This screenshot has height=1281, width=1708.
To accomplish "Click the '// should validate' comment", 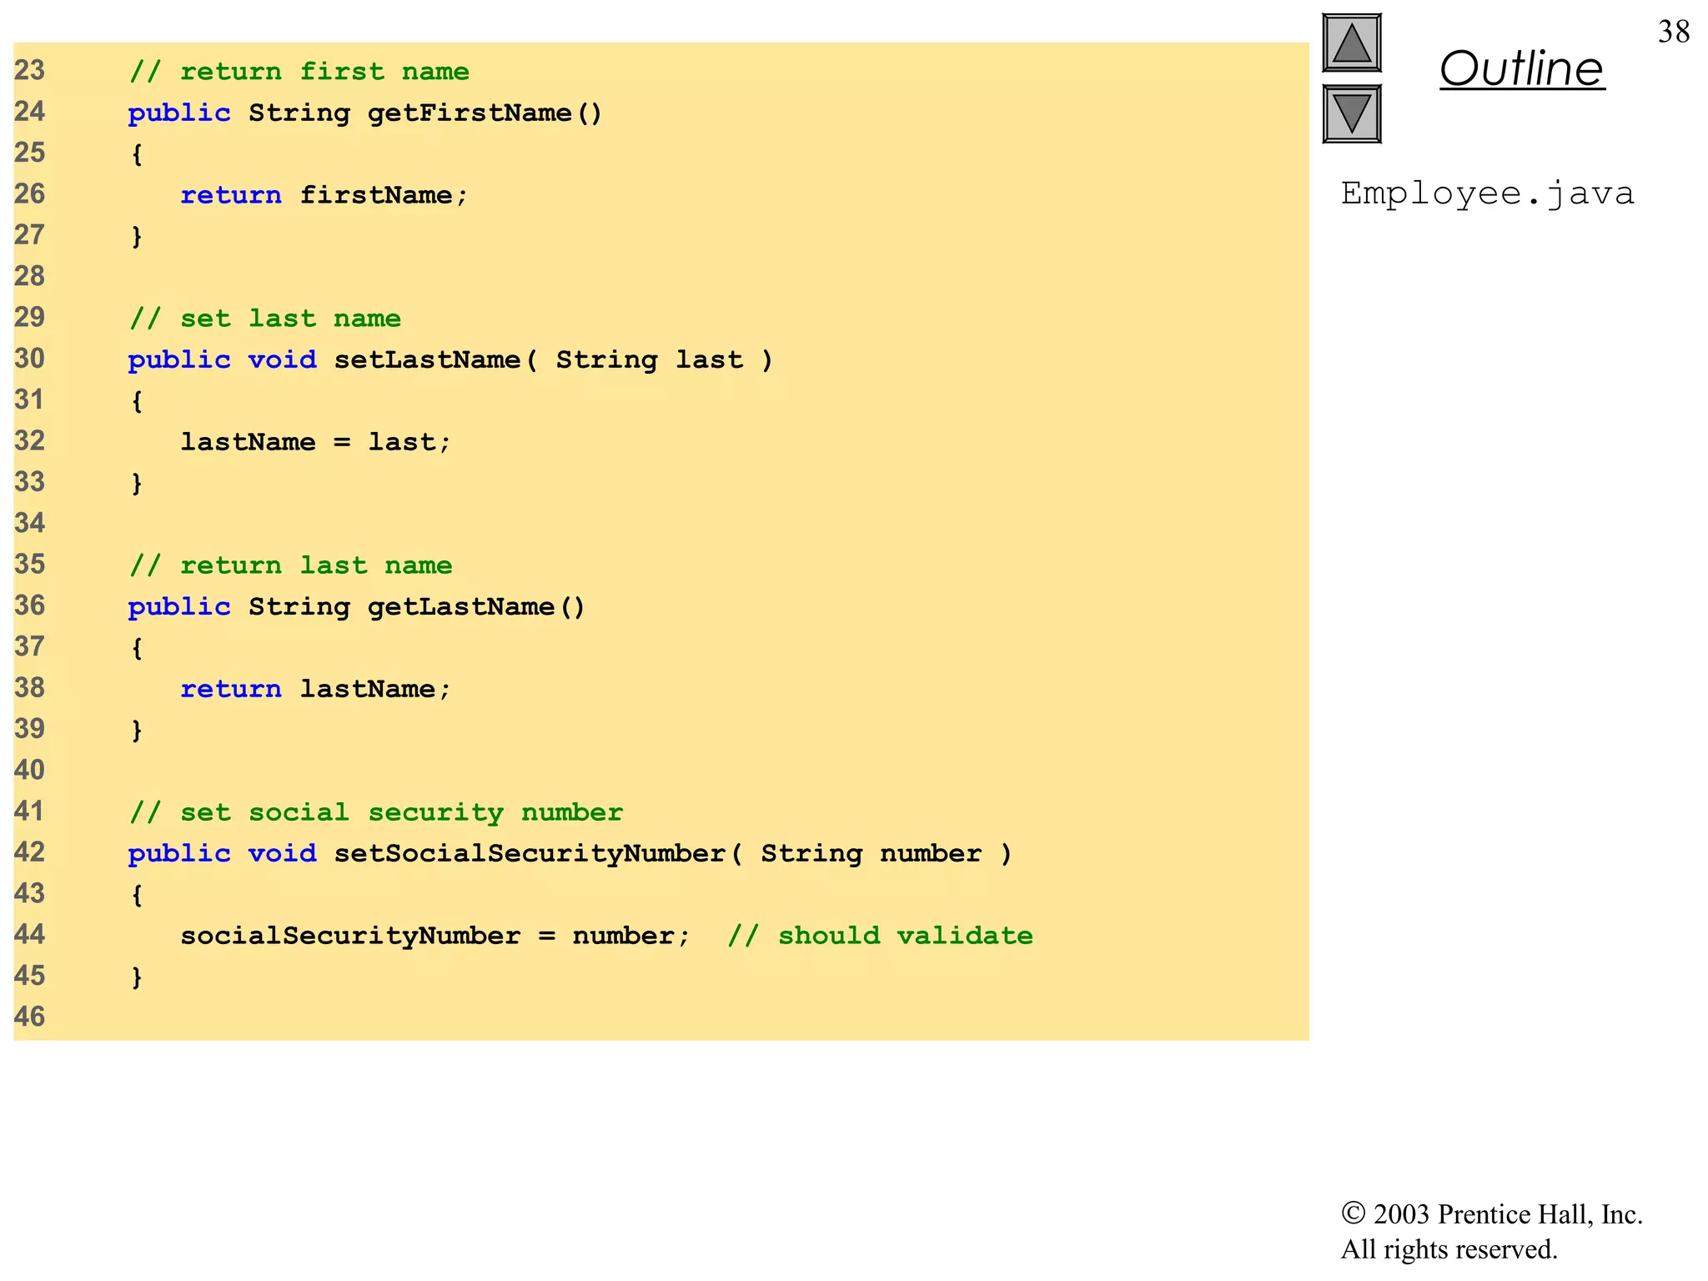I will tap(880, 936).
